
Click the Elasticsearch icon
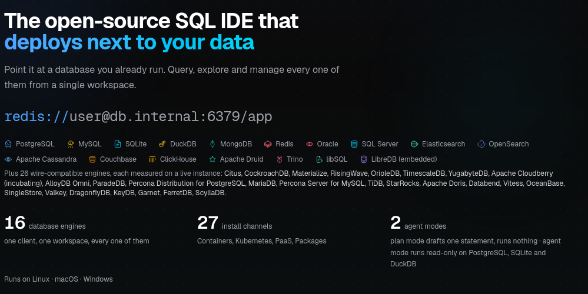(x=414, y=144)
